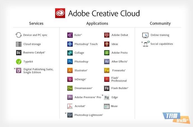Click the Adobe Creative Cloud logo icon
The width and height of the screenshot is (193, 127).
tap(60, 13)
